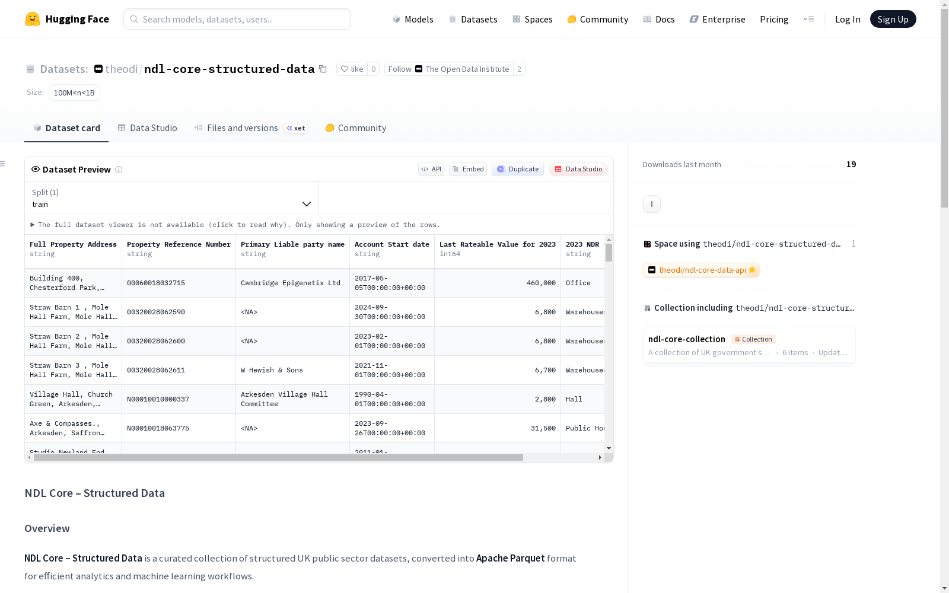Open Enterprise in the top navigation
949x593 pixels.
(x=718, y=19)
